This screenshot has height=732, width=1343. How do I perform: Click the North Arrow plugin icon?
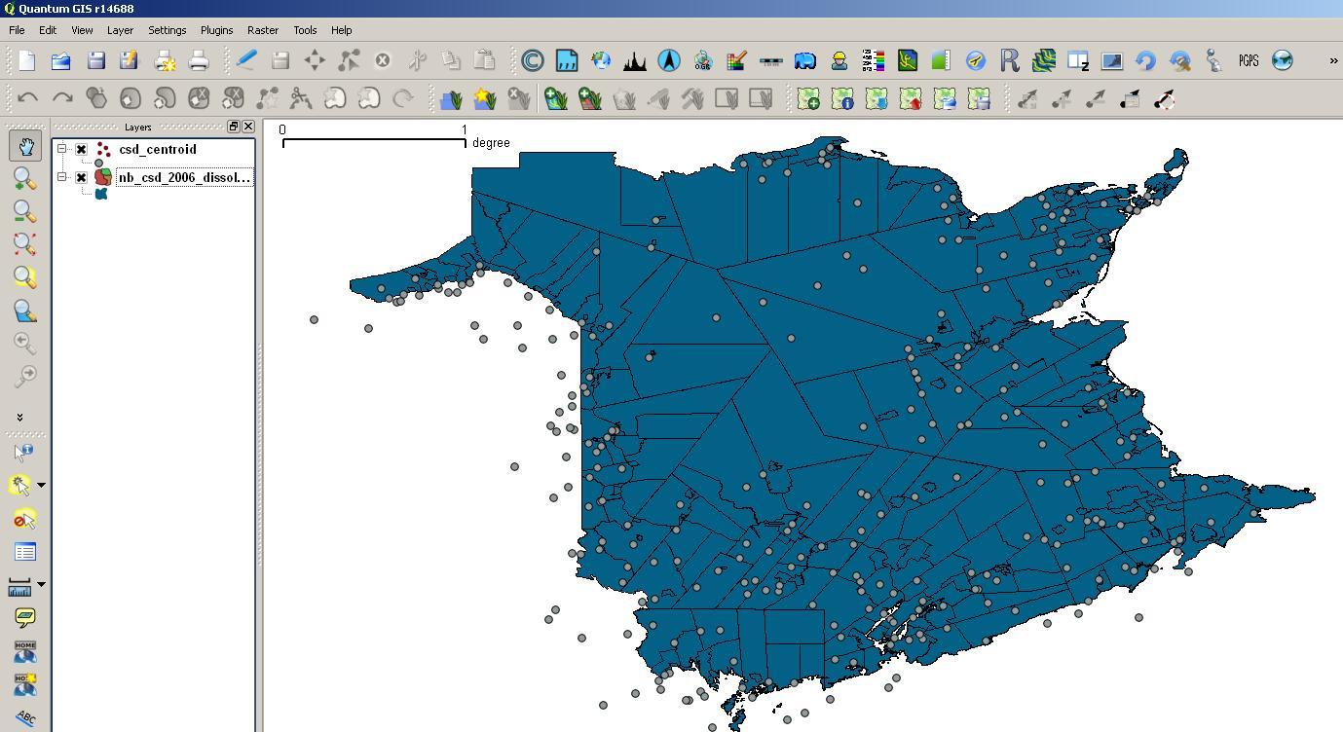(669, 60)
